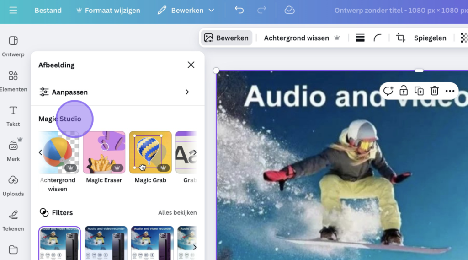The width and height of the screenshot is (468, 260).
Task: Lock the selected image
Action: coord(404,91)
